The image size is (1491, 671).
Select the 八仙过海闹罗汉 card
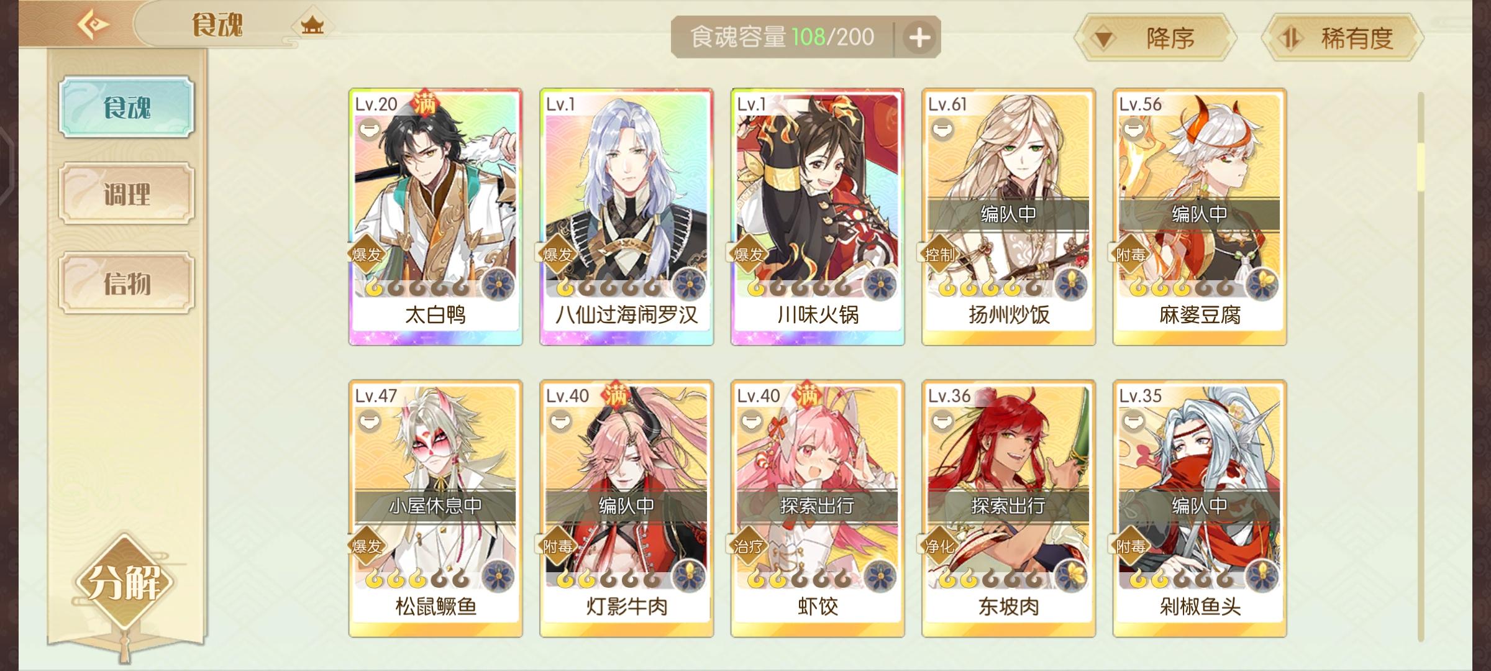626,217
